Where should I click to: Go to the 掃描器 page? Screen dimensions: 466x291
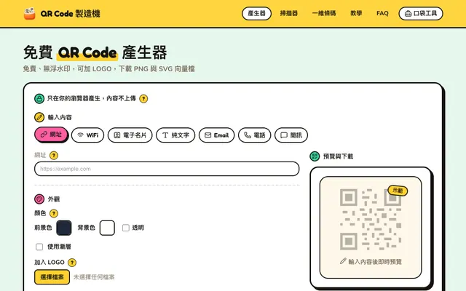tap(289, 13)
